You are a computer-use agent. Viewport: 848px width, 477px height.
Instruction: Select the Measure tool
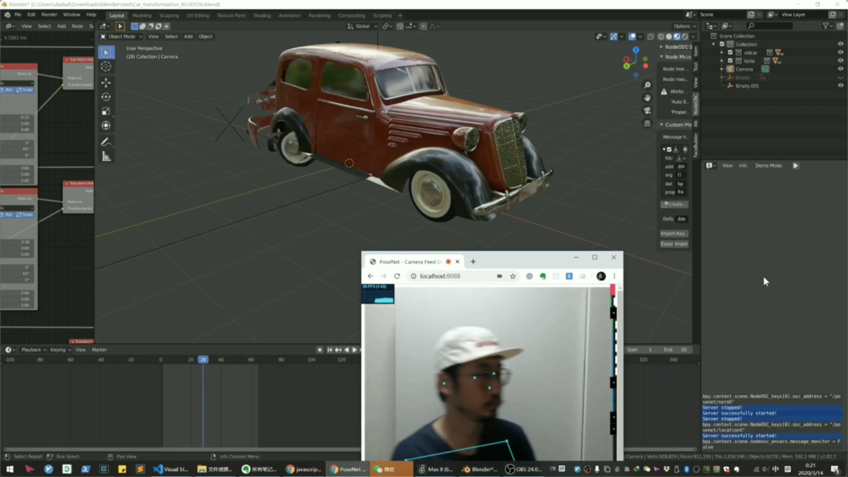[106, 157]
